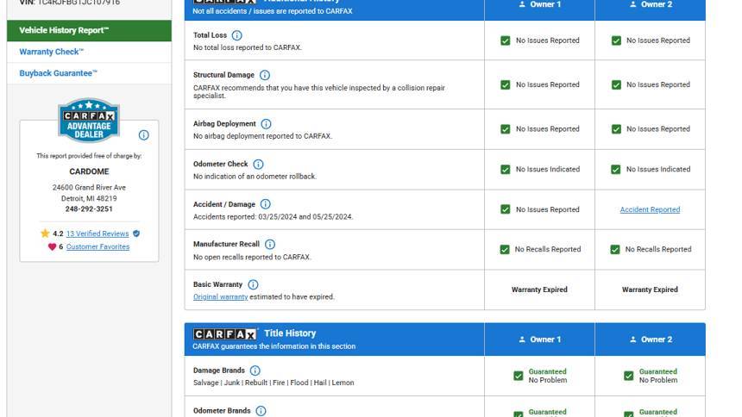The height and width of the screenshot is (417, 742).
Task: Click the Detroit, MI 48219 line
Action: point(89,198)
